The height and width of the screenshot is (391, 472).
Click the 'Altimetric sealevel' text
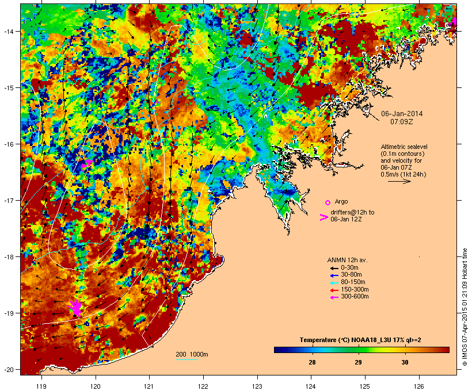point(404,147)
